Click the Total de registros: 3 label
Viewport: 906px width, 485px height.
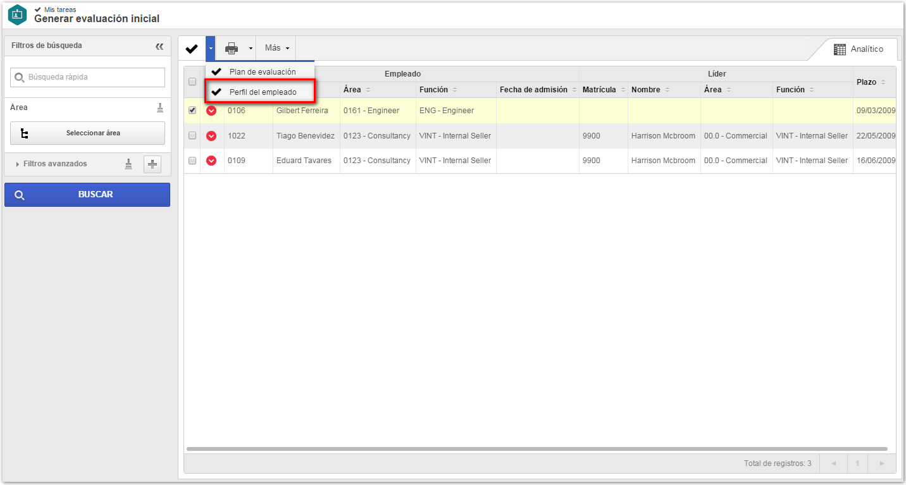pyautogui.click(x=778, y=464)
